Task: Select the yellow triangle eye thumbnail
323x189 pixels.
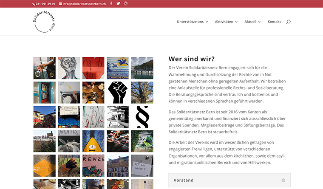Action: pos(93,141)
